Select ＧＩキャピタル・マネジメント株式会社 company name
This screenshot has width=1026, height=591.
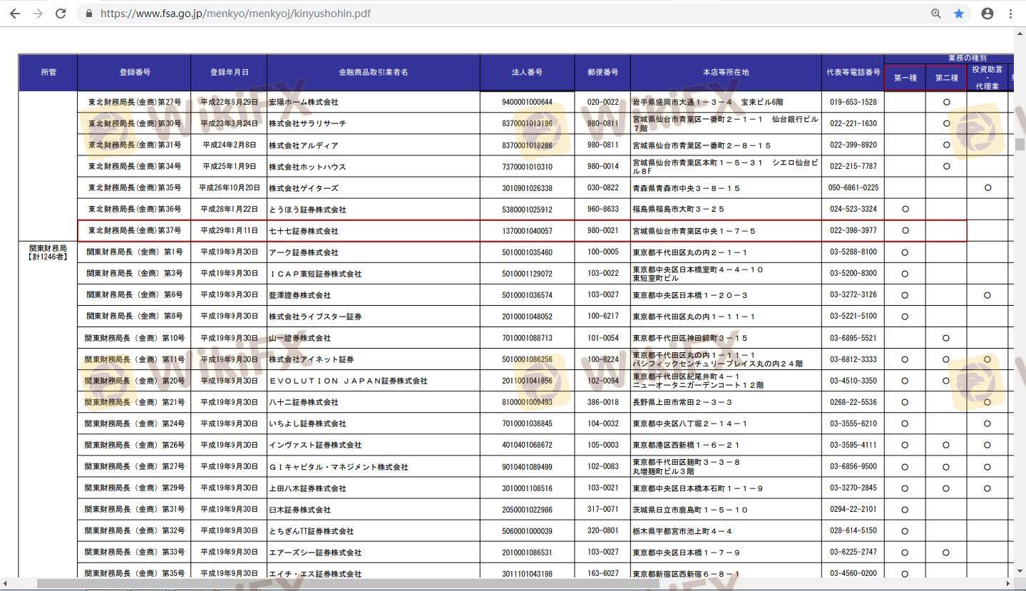pos(339,467)
